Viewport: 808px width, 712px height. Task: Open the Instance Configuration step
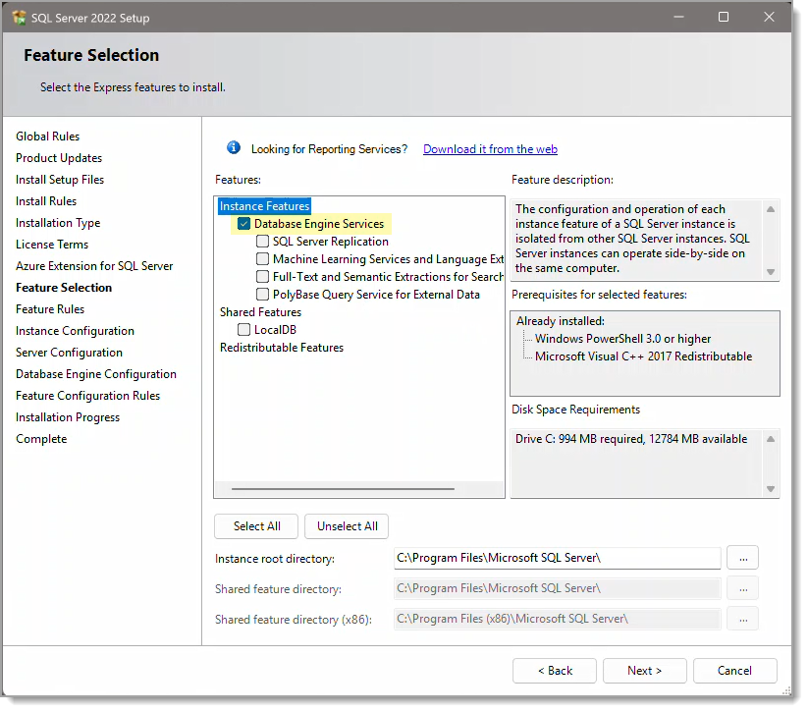click(75, 331)
